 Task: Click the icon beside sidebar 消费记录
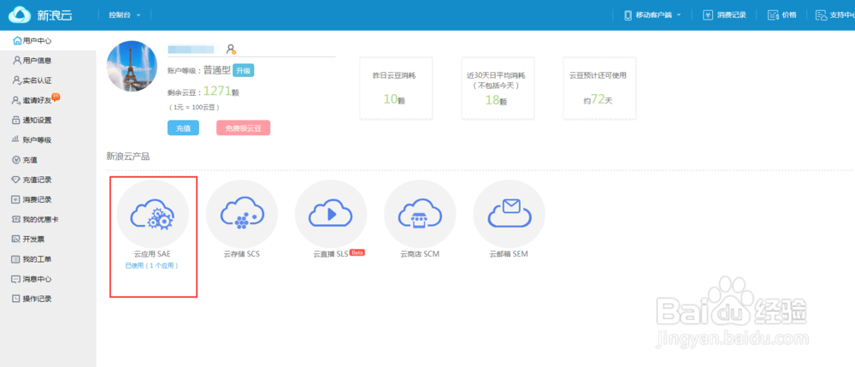tap(16, 199)
